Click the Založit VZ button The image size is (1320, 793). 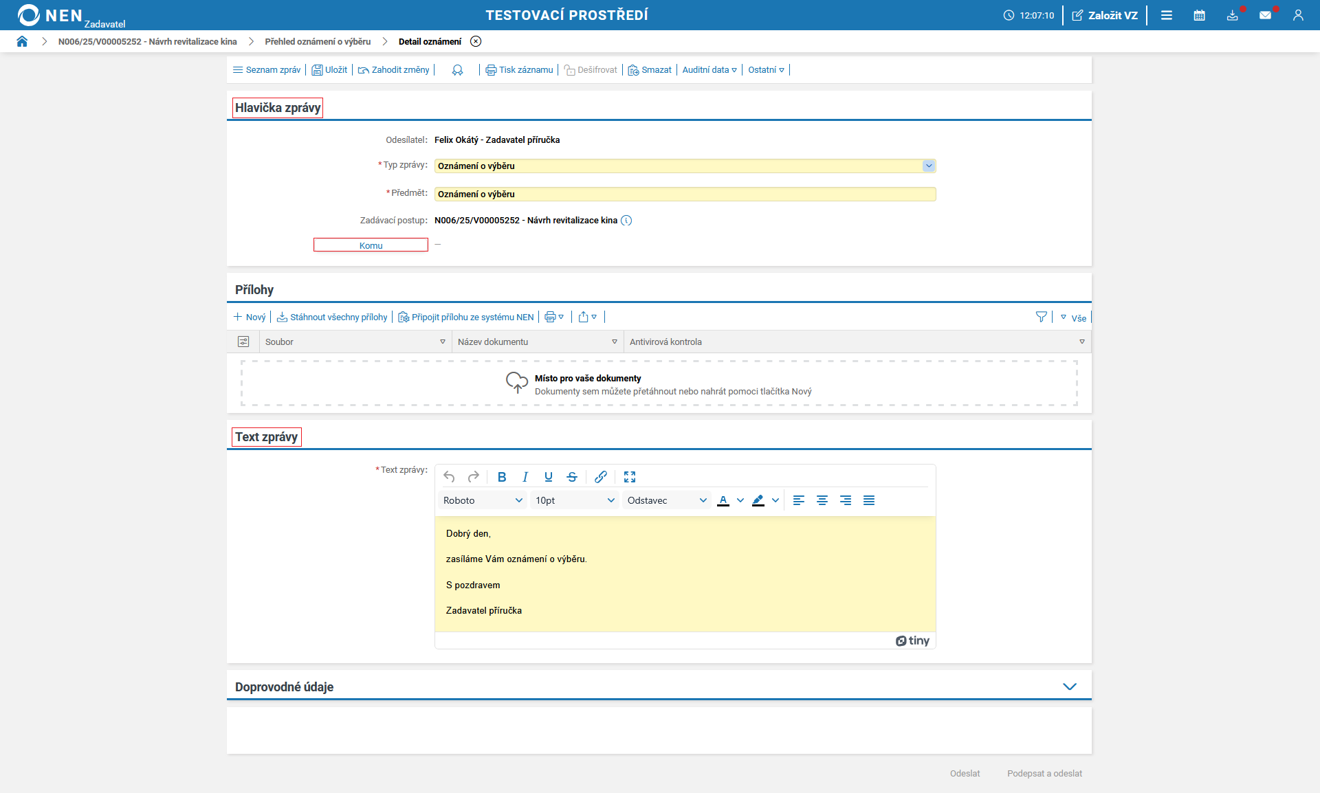tap(1105, 15)
